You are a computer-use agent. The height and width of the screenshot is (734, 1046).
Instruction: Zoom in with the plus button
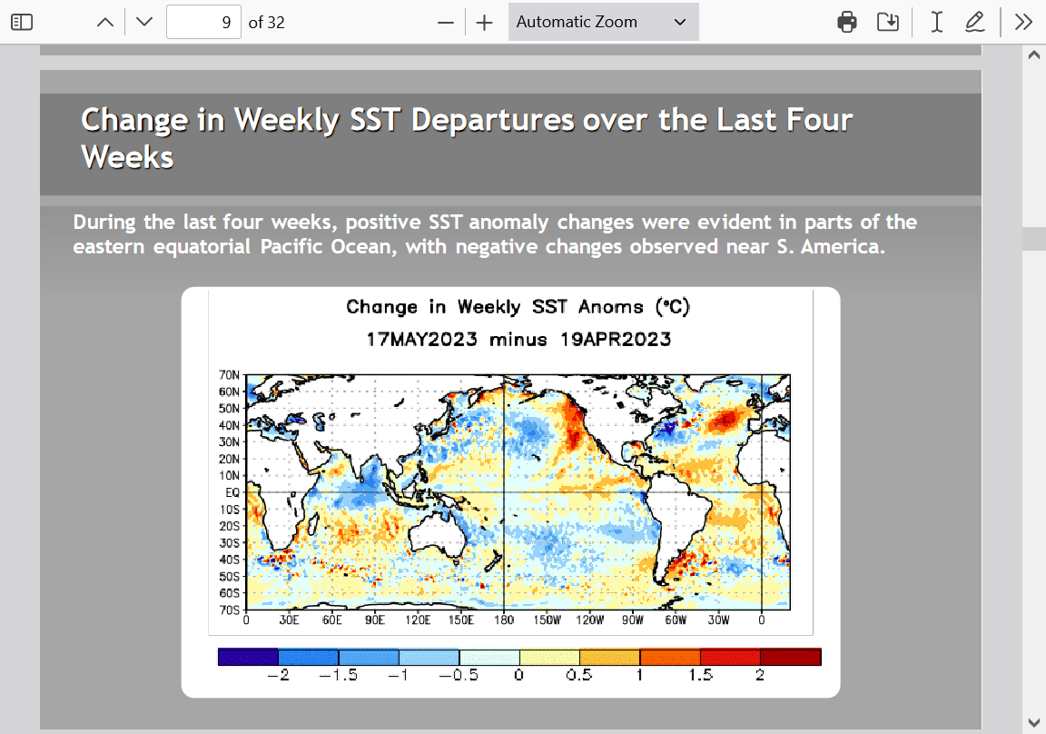pyautogui.click(x=484, y=23)
